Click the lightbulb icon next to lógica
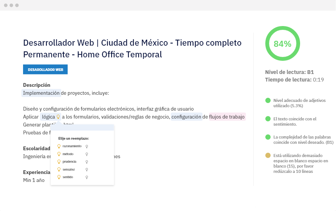Image resolution: width=336 pixels, height=211 pixels. click(x=58, y=117)
